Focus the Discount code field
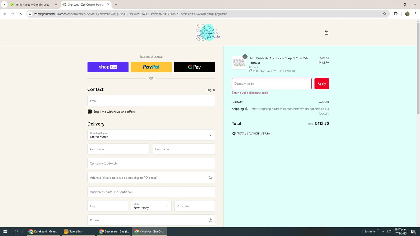Image resolution: width=420 pixels, height=236 pixels. (x=272, y=84)
